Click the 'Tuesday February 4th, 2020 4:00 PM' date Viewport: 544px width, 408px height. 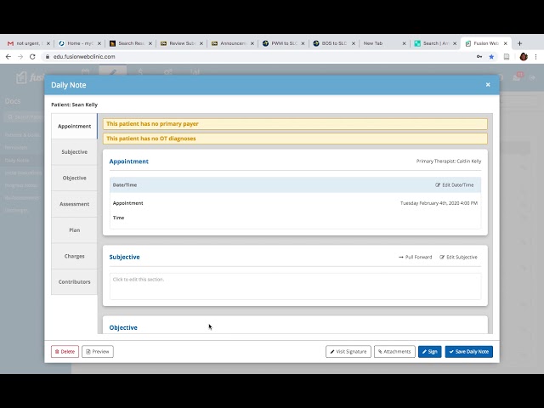point(439,203)
